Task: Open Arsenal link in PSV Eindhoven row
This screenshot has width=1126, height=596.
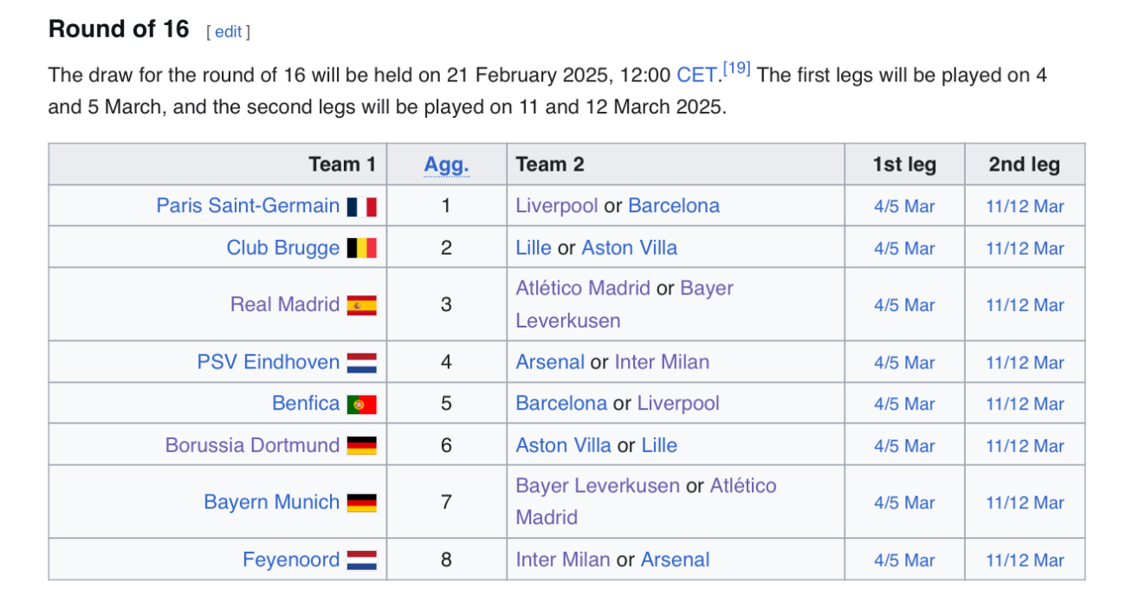Action: click(549, 362)
